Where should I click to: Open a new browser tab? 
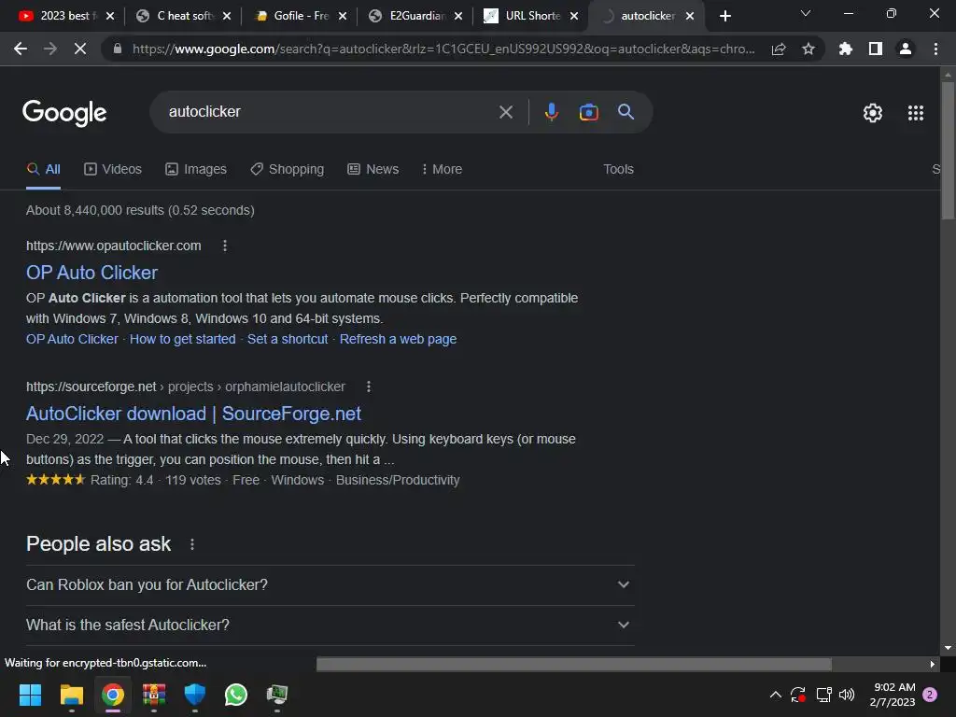tap(724, 16)
